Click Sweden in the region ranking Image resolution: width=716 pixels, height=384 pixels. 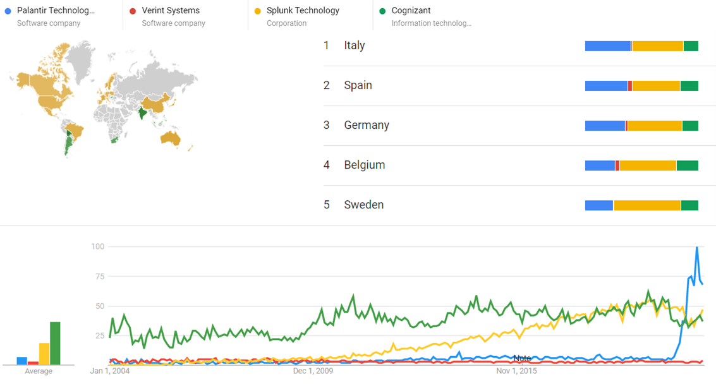(363, 205)
